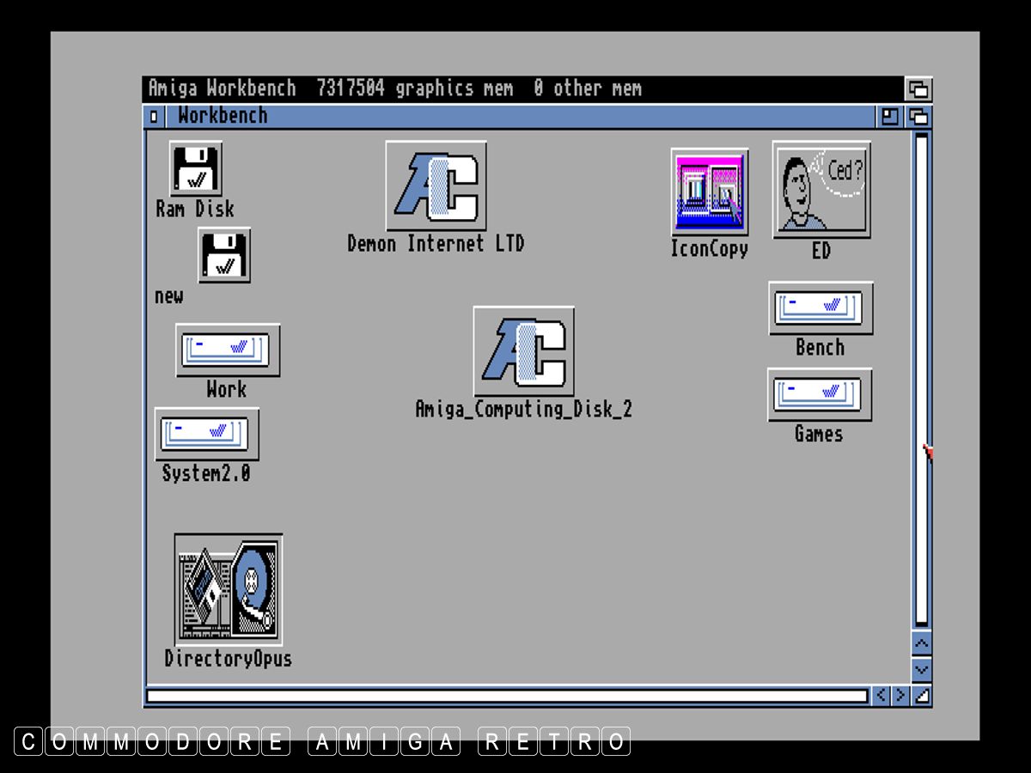The width and height of the screenshot is (1031, 773).
Task: Click the vertical scrollbar track
Action: [921, 378]
